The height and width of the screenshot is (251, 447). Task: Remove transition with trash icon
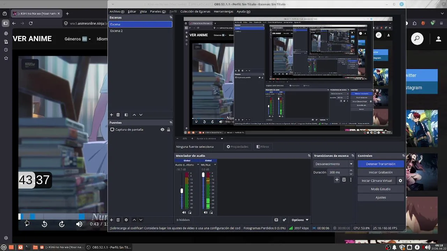[344, 180]
